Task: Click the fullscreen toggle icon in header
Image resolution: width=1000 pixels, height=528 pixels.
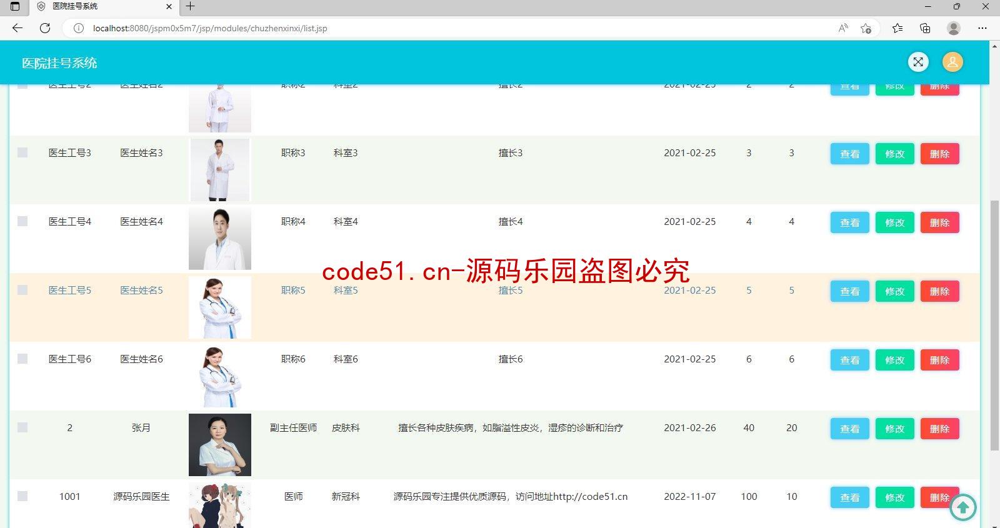Action: pyautogui.click(x=918, y=62)
